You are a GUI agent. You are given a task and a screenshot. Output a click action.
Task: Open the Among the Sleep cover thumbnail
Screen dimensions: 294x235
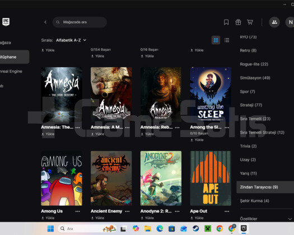[x=211, y=95]
